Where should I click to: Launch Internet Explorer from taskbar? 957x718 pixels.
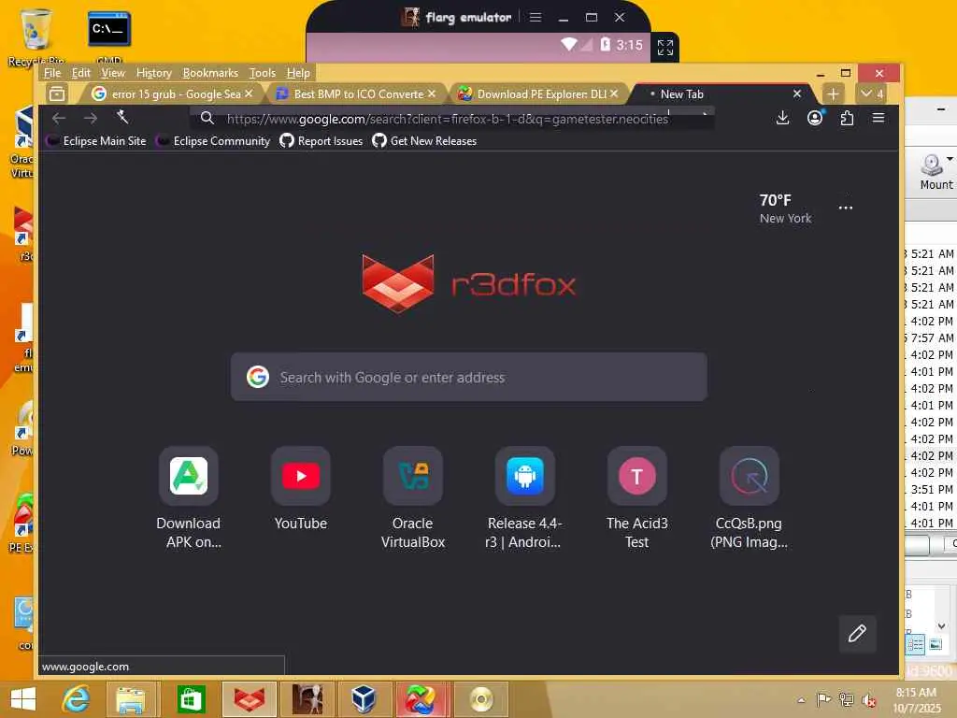(77, 699)
